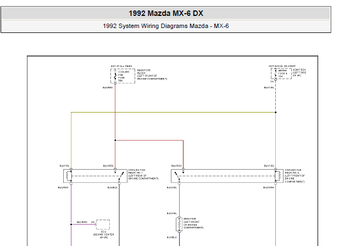Click the splice dot on purple wire near ECU
The height and width of the screenshot is (246, 339).
[71, 225]
